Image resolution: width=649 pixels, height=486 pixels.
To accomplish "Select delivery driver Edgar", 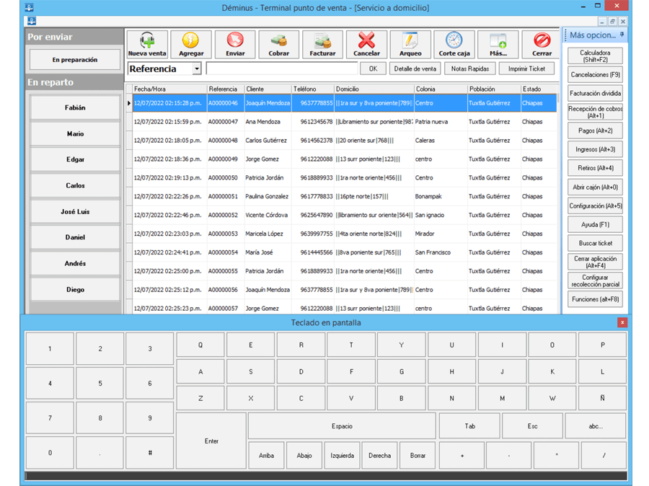I will click(x=75, y=159).
